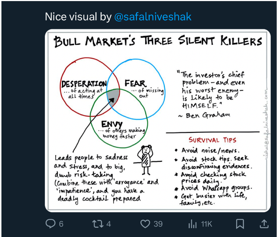Click the repost arrows icon
The image size is (277, 237).
click(x=97, y=224)
